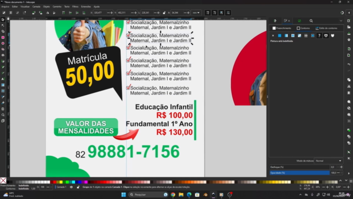Open the Editar menu
353x199 pixels.
15,7
